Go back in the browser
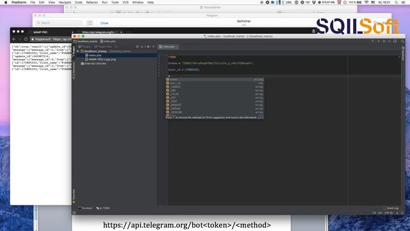 pyautogui.click(x=14, y=39)
